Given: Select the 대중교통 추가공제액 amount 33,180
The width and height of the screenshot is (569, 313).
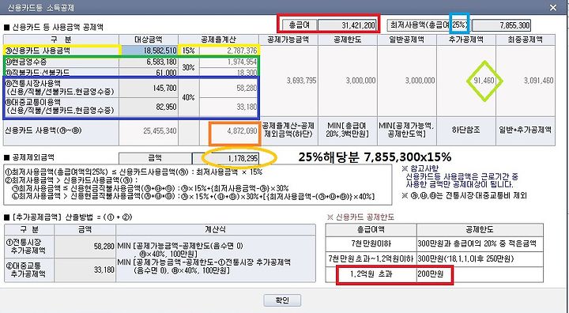Looking at the screenshot, I should 85,270.
